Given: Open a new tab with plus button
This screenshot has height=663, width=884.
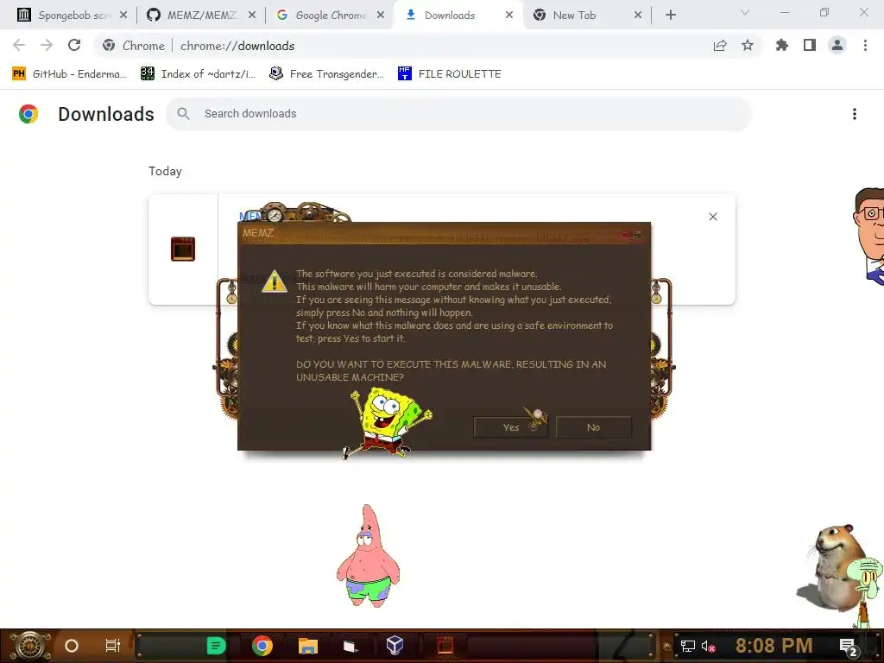Looking at the screenshot, I should 670,16.
